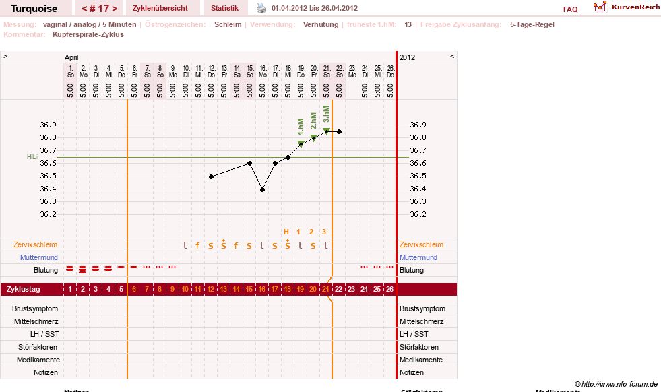Click the 't' mucus symbol on day 10
The height and width of the screenshot is (392, 661).
(185, 245)
